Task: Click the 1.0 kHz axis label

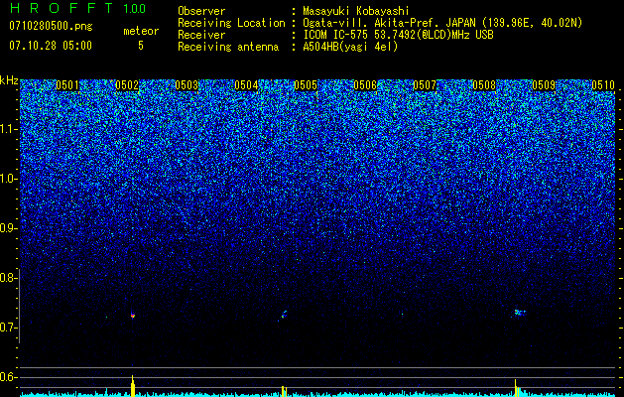Action: click(7, 179)
